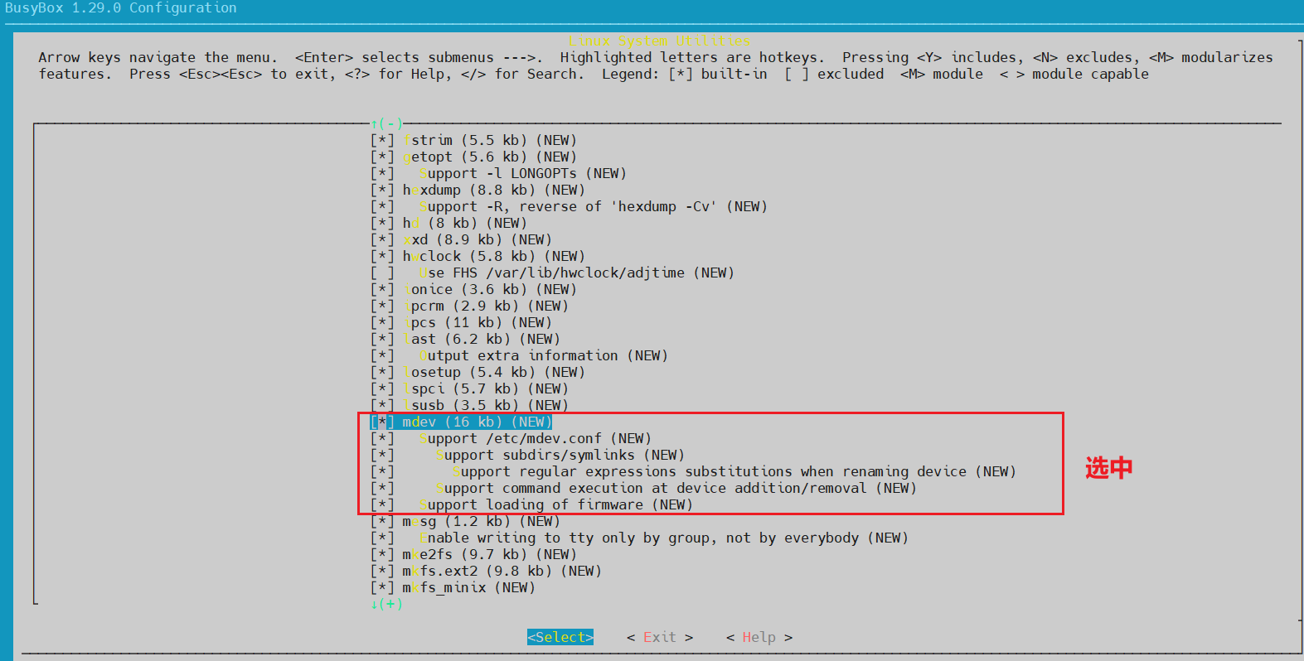This screenshot has height=661, width=1304.
Task: Toggle Support -l LONGOPTs checkbox
Action: tap(382, 173)
